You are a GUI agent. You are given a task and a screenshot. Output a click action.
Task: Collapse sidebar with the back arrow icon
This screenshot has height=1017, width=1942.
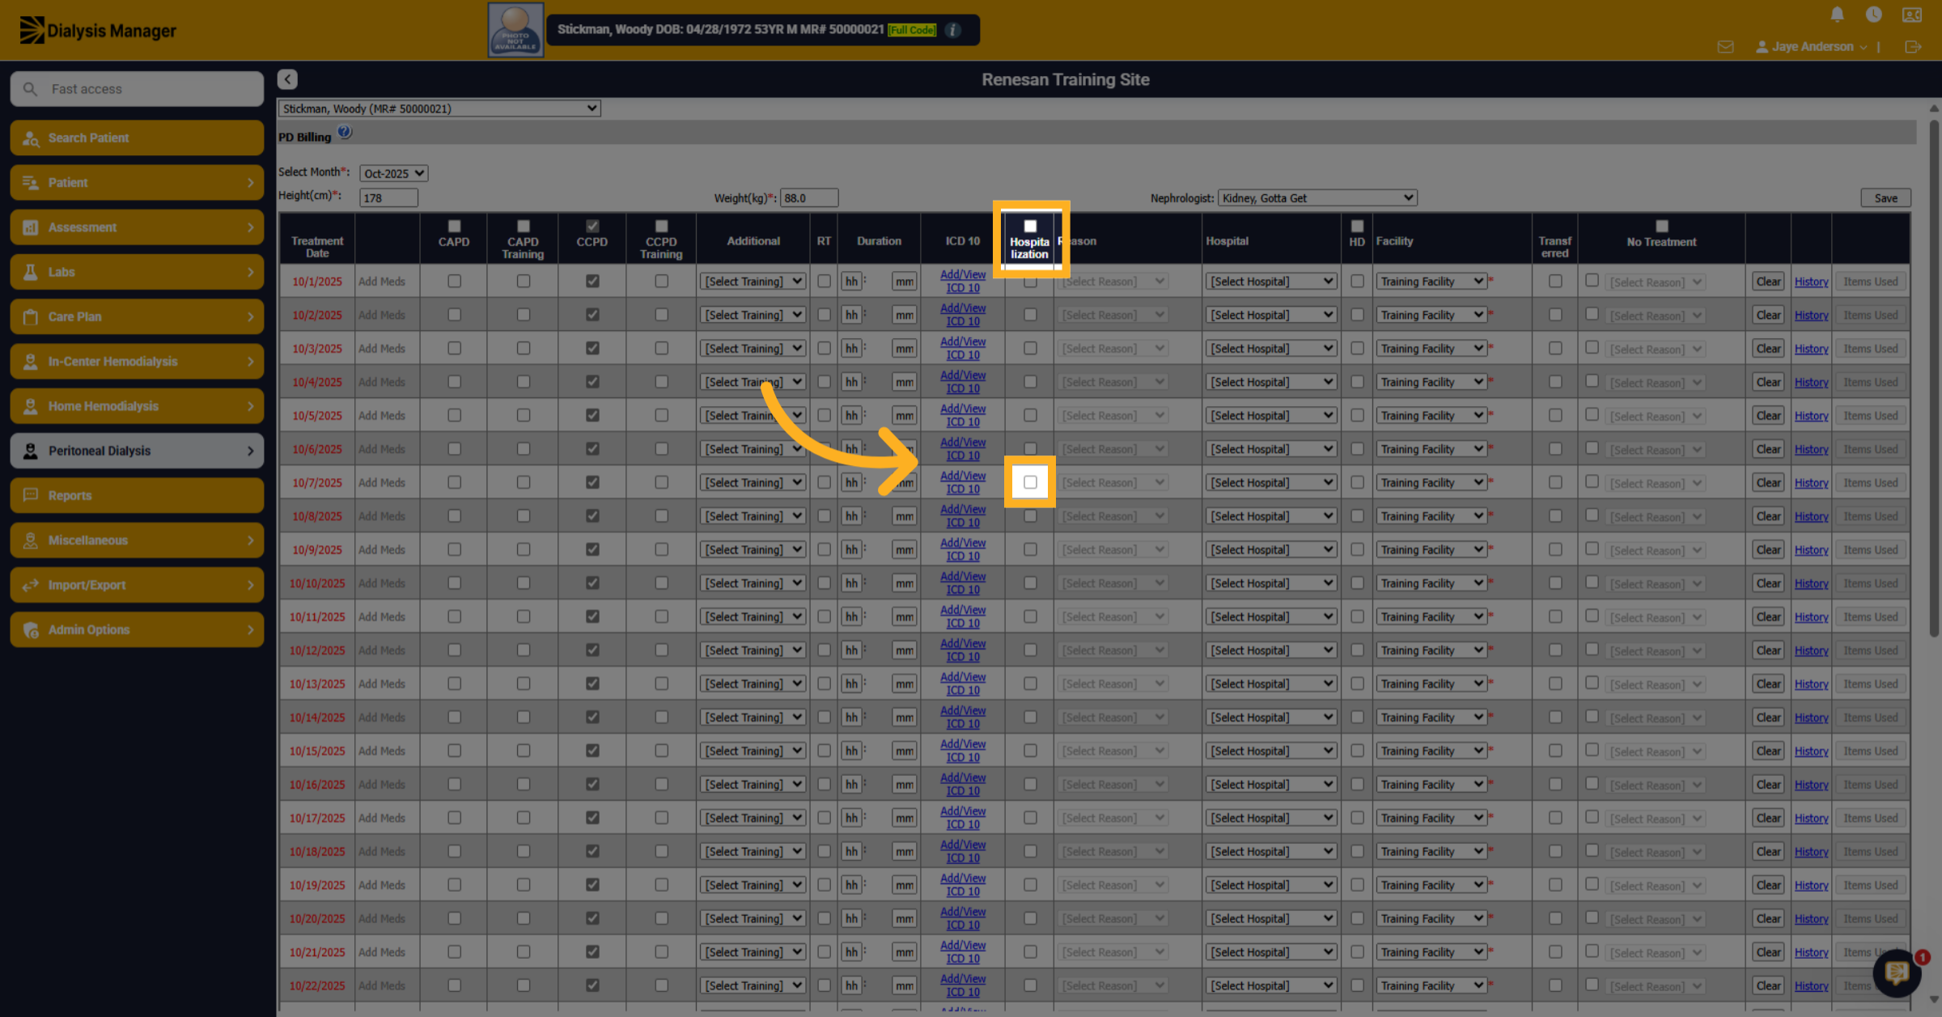point(287,79)
